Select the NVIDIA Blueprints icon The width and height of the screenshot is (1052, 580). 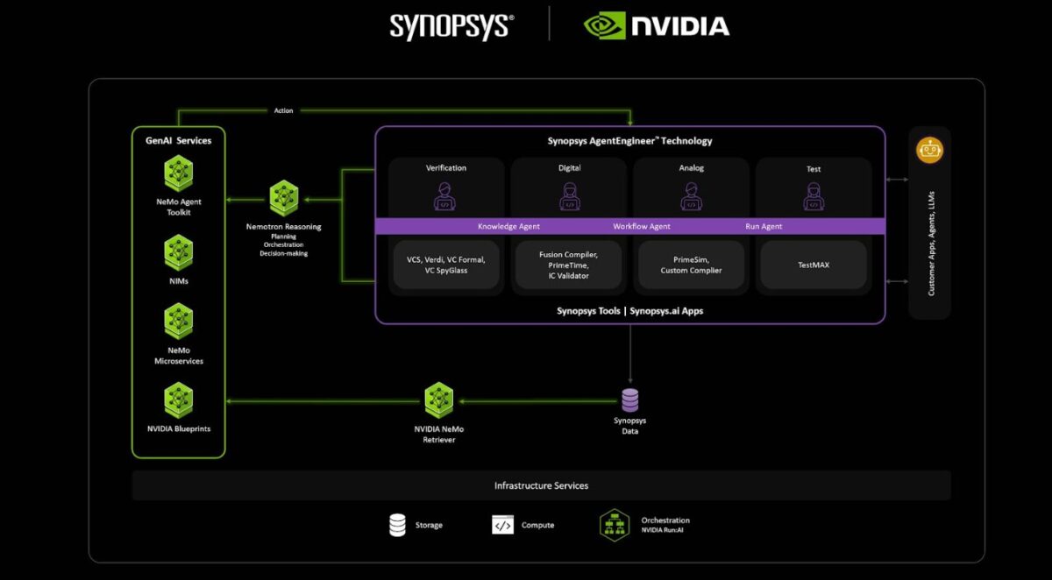(178, 400)
